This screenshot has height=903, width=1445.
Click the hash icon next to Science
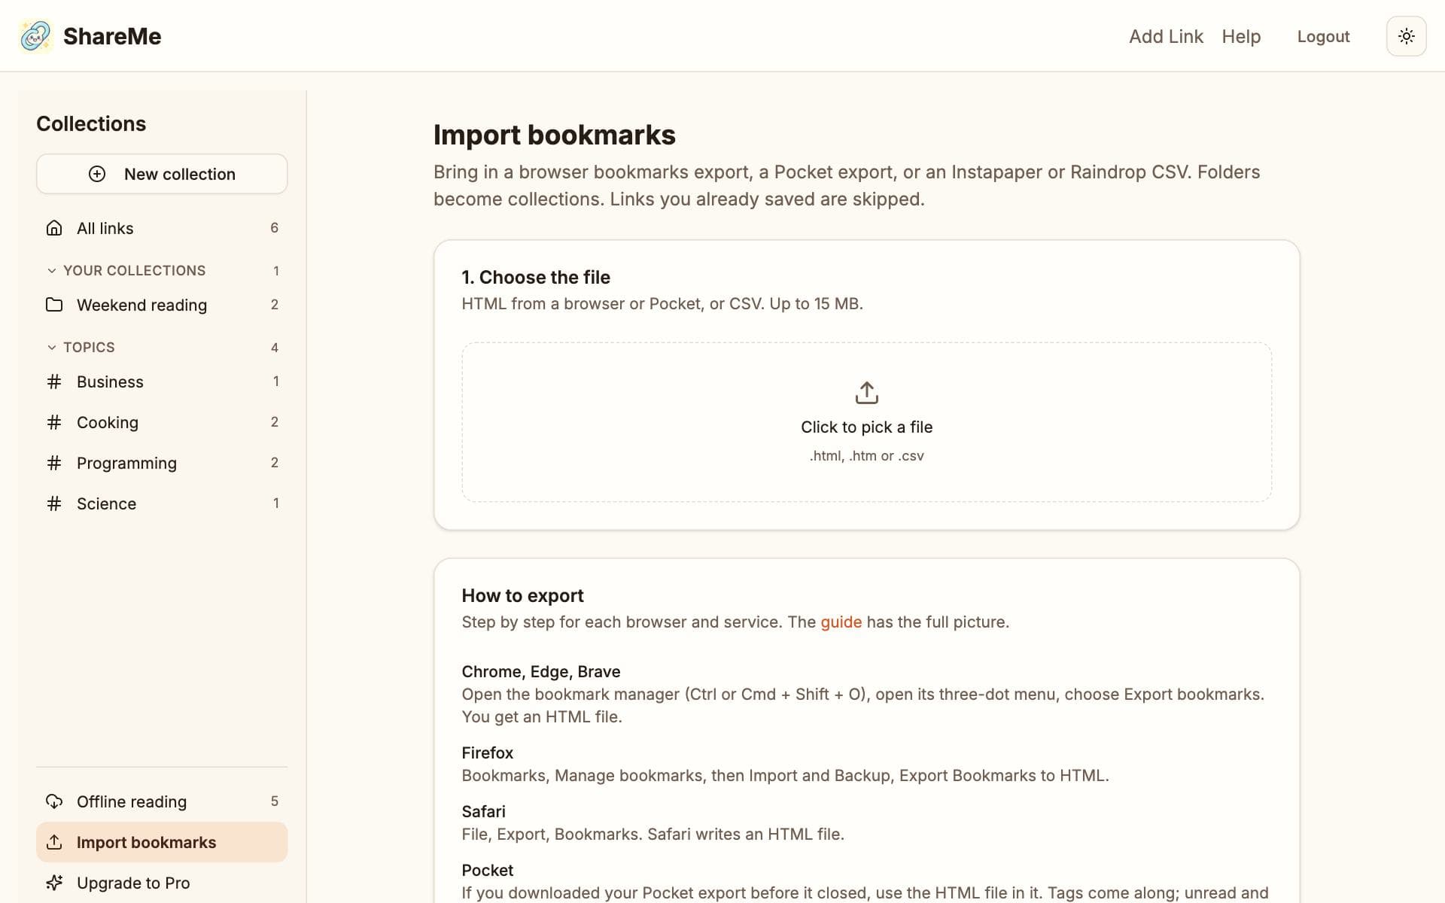(x=54, y=503)
